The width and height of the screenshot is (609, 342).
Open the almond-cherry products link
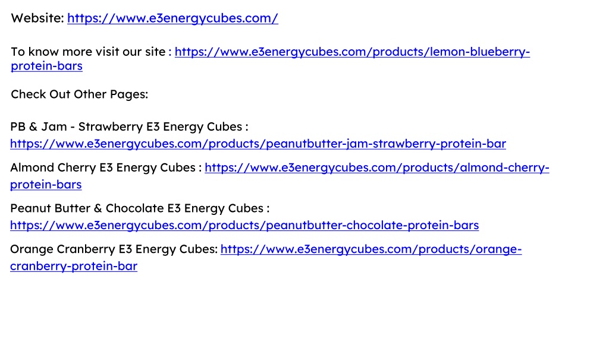coord(376,167)
